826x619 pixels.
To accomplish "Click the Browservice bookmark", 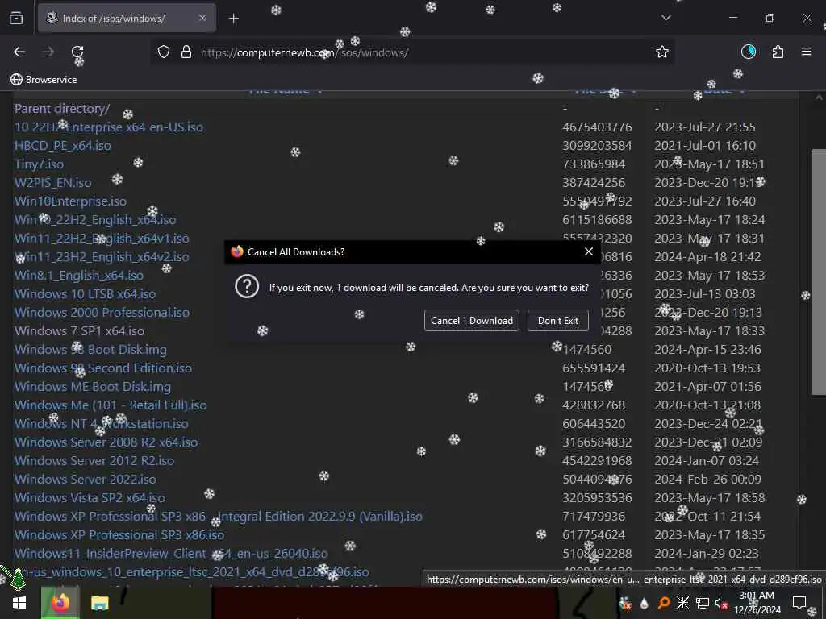I will [x=44, y=80].
